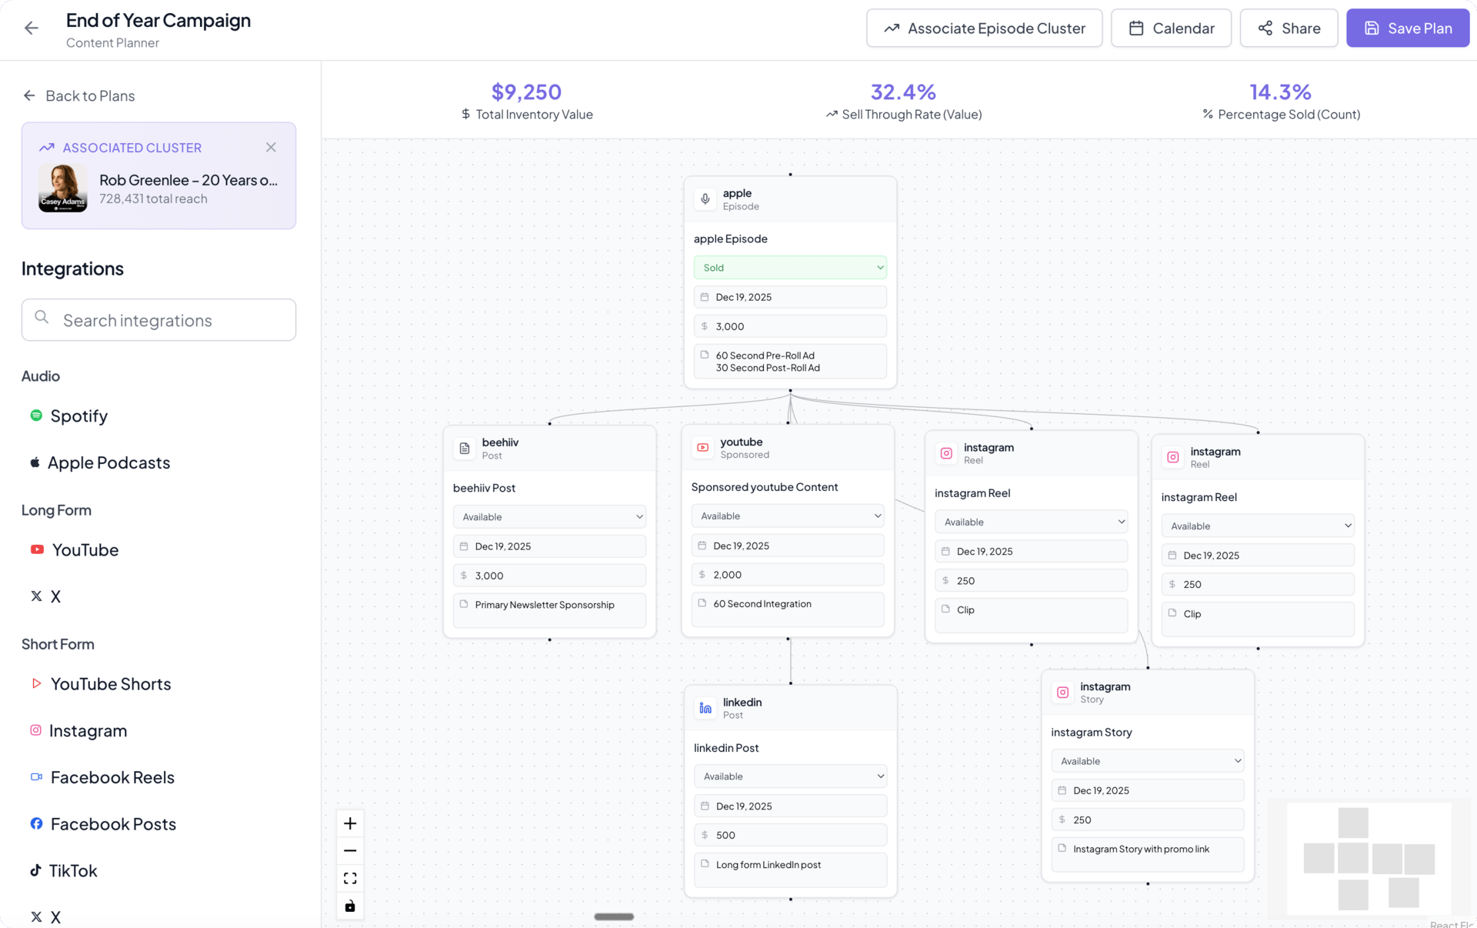Open the apple Episode Sold status dropdown
Viewport: 1477px width, 928px height.
(x=790, y=268)
